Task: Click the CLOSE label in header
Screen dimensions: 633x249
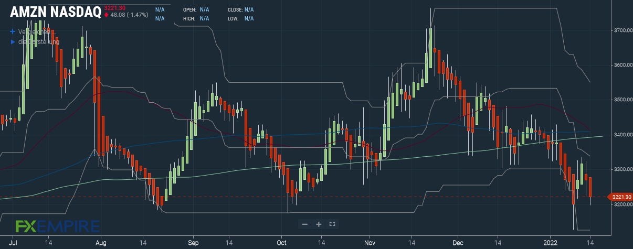Action: (x=235, y=10)
